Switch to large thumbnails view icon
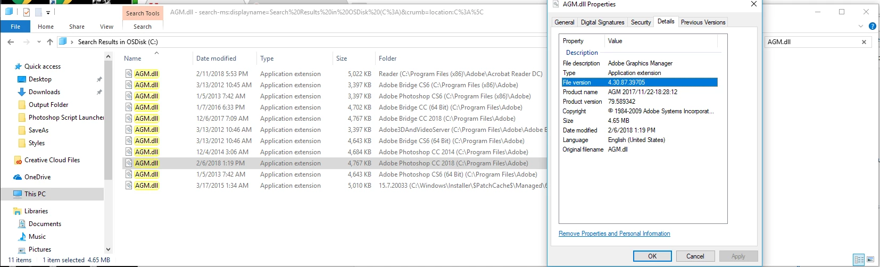 point(870,260)
